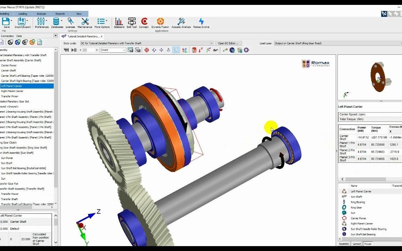Select Transfer Power in the tree
402x251 pixels.
10,194
